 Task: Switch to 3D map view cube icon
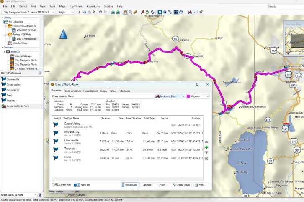(165, 12)
